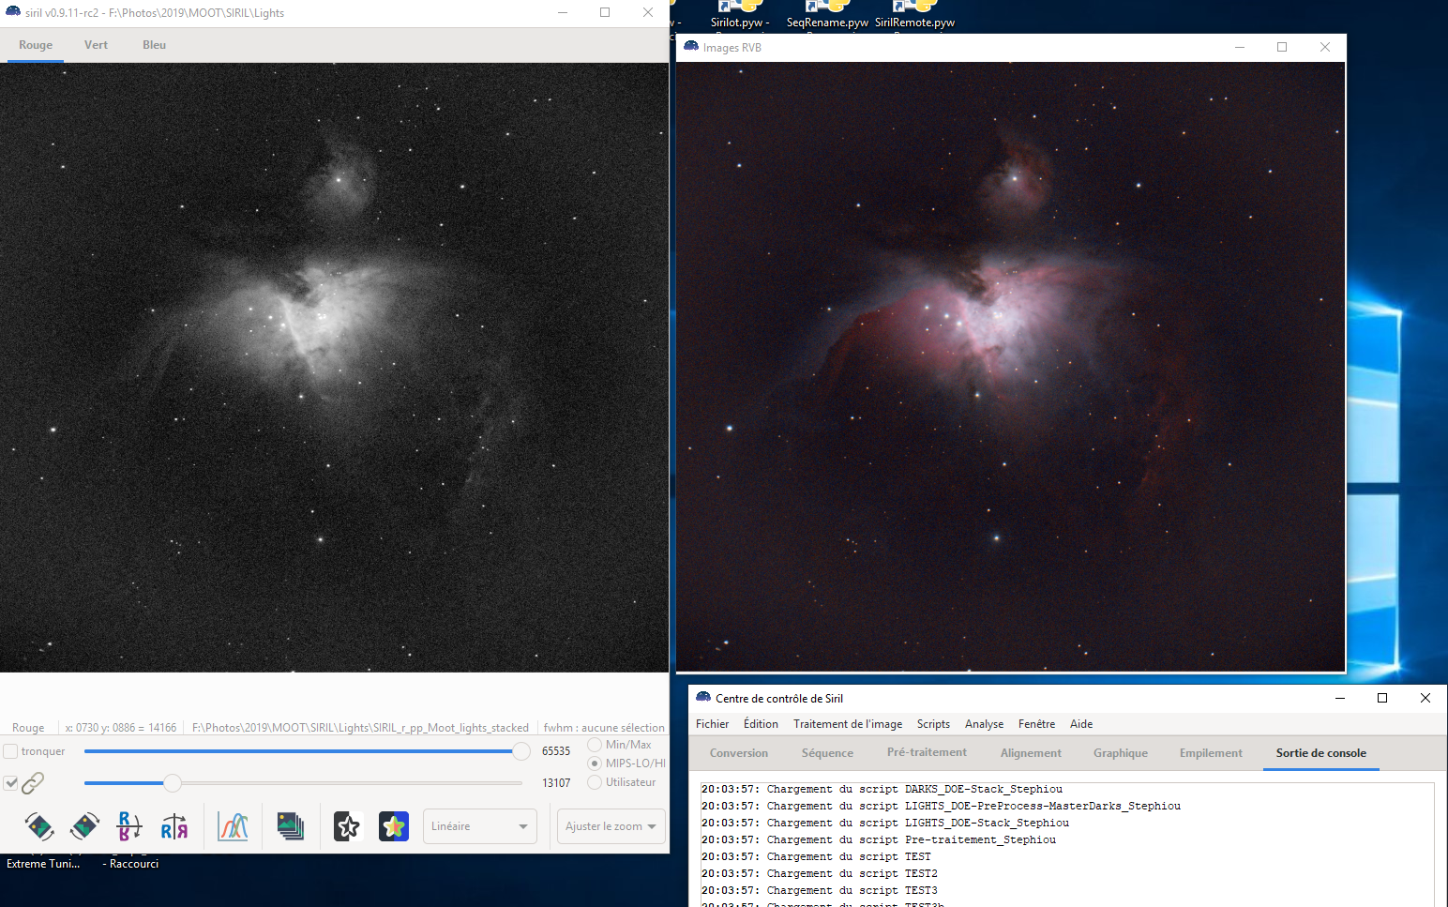Select the Min/Max radio button
The width and height of the screenshot is (1448, 907).
595,745
